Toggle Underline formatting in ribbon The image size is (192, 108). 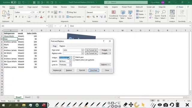(x=23, y=17)
